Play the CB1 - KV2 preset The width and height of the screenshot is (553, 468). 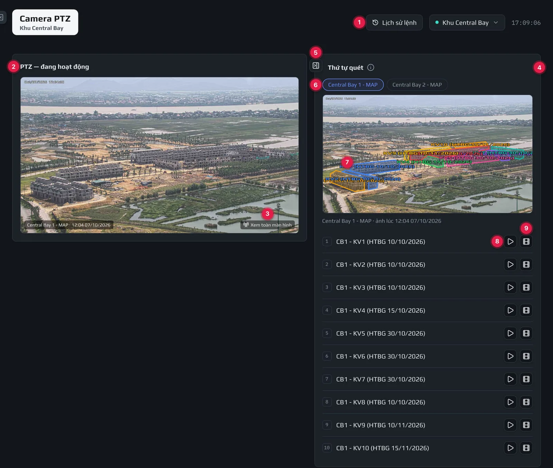[510, 264]
